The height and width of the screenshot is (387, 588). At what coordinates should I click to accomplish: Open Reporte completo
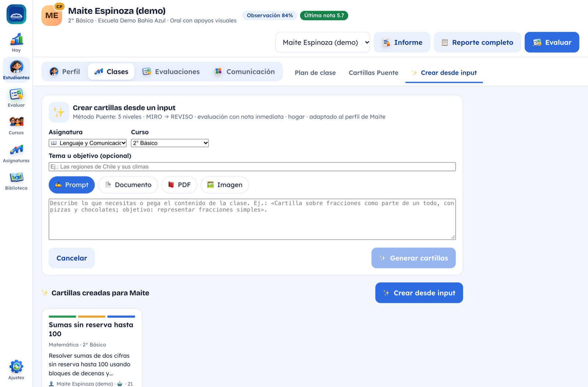477,42
